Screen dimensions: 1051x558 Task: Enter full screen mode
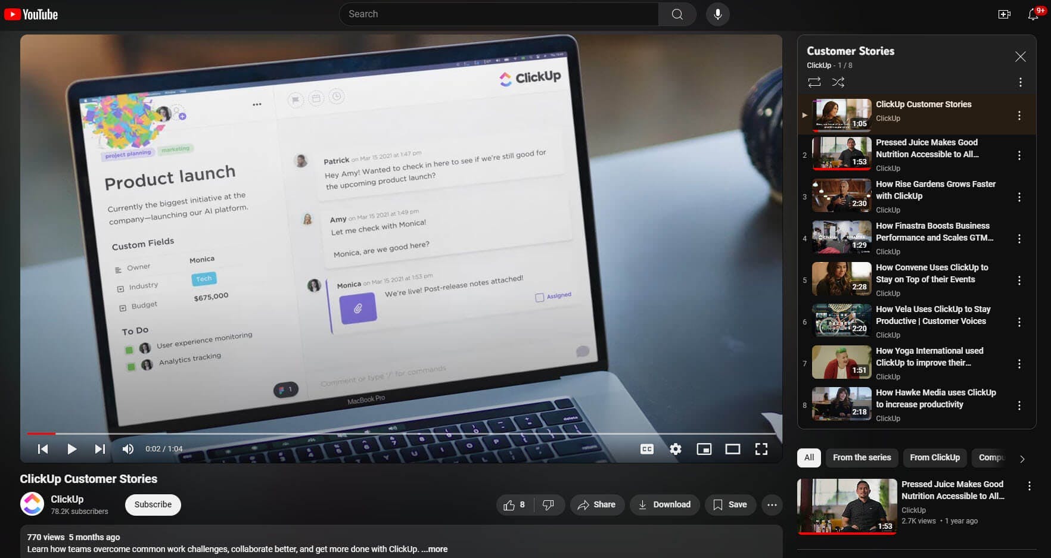pyautogui.click(x=761, y=449)
